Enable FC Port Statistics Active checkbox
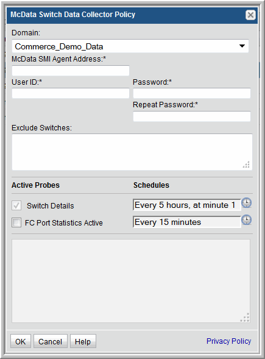This screenshot has width=265, height=359. (16, 222)
